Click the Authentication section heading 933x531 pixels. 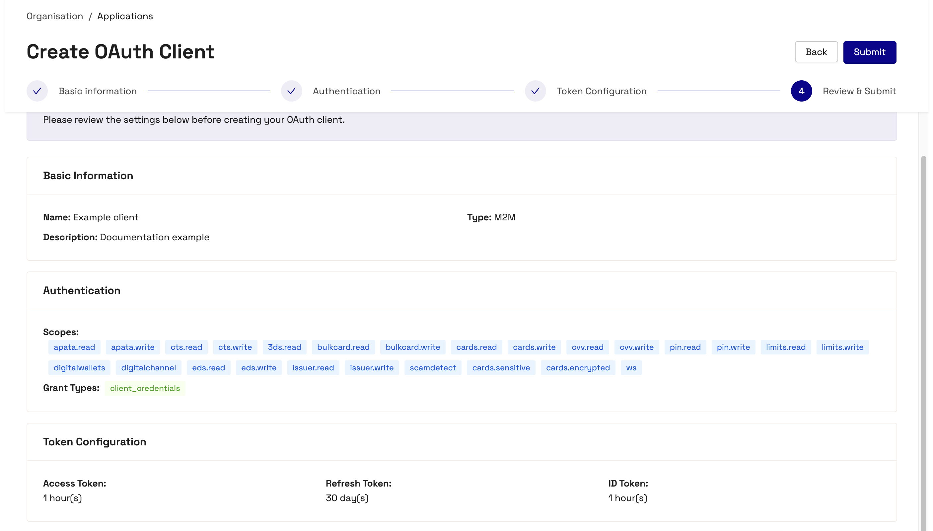tap(82, 290)
